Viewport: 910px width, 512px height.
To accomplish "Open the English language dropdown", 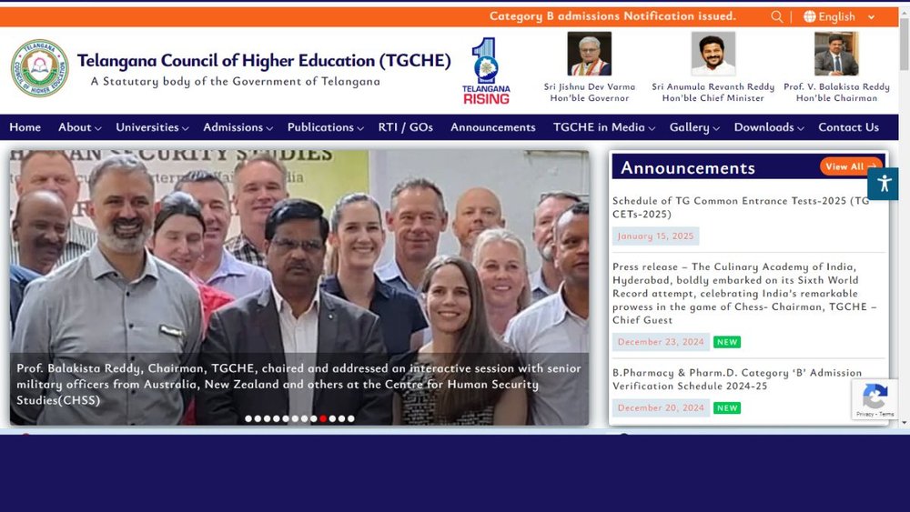I will 839,16.
